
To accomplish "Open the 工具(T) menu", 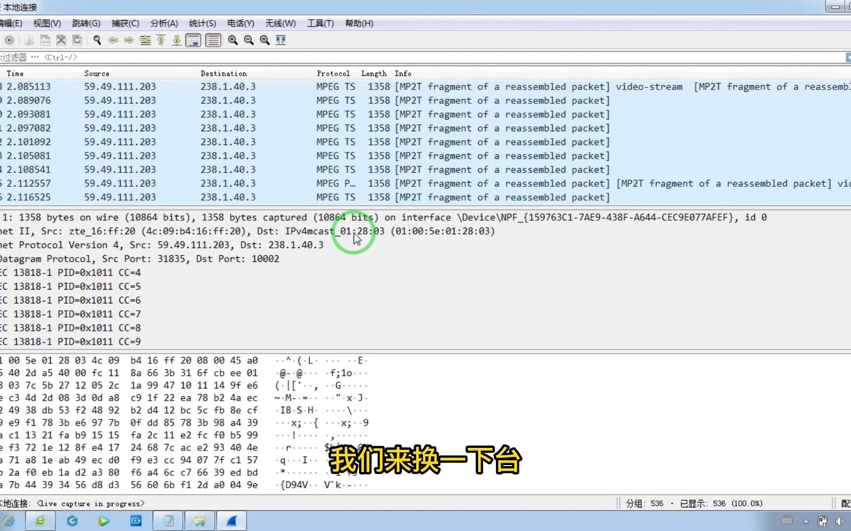I will click(x=320, y=24).
